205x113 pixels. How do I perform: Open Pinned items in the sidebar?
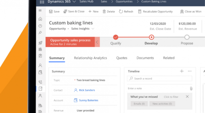point(40,33)
